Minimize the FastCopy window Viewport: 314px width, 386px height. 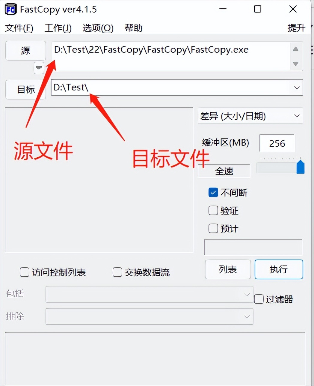223,9
